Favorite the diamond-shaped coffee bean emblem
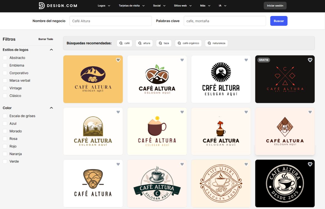This screenshot has height=209, width=325. pos(310,112)
